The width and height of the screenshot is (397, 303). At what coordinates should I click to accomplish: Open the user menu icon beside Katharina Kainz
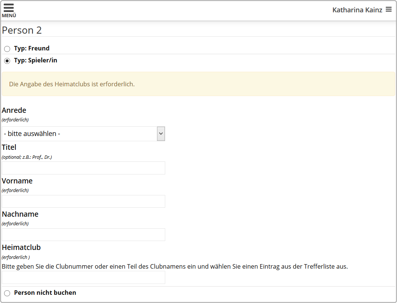tap(389, 10)
